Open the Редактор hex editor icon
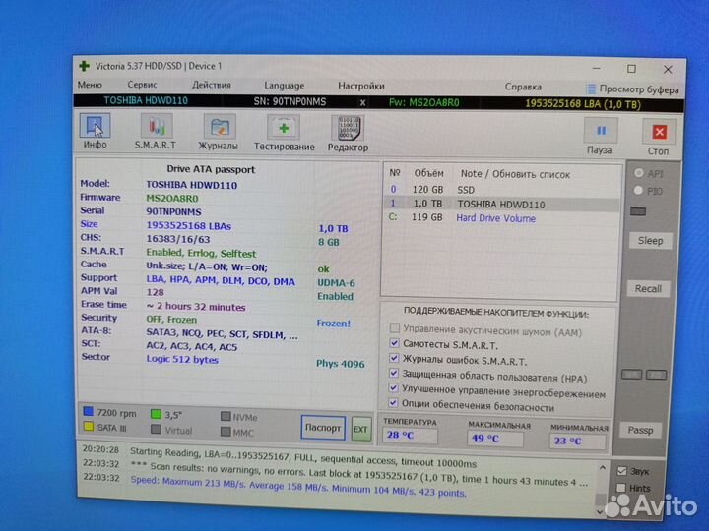709x531 pixels. 348,129
